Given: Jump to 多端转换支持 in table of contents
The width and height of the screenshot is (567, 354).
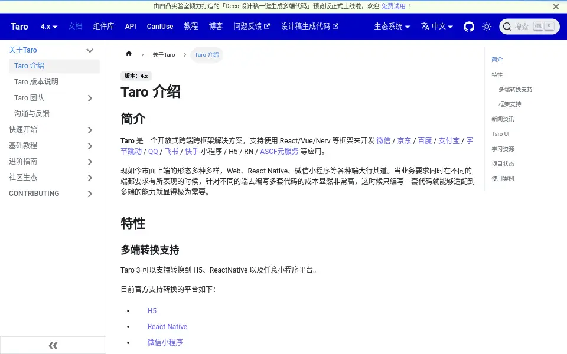Looking at the screenshot, I should click(x=515, y=89).
